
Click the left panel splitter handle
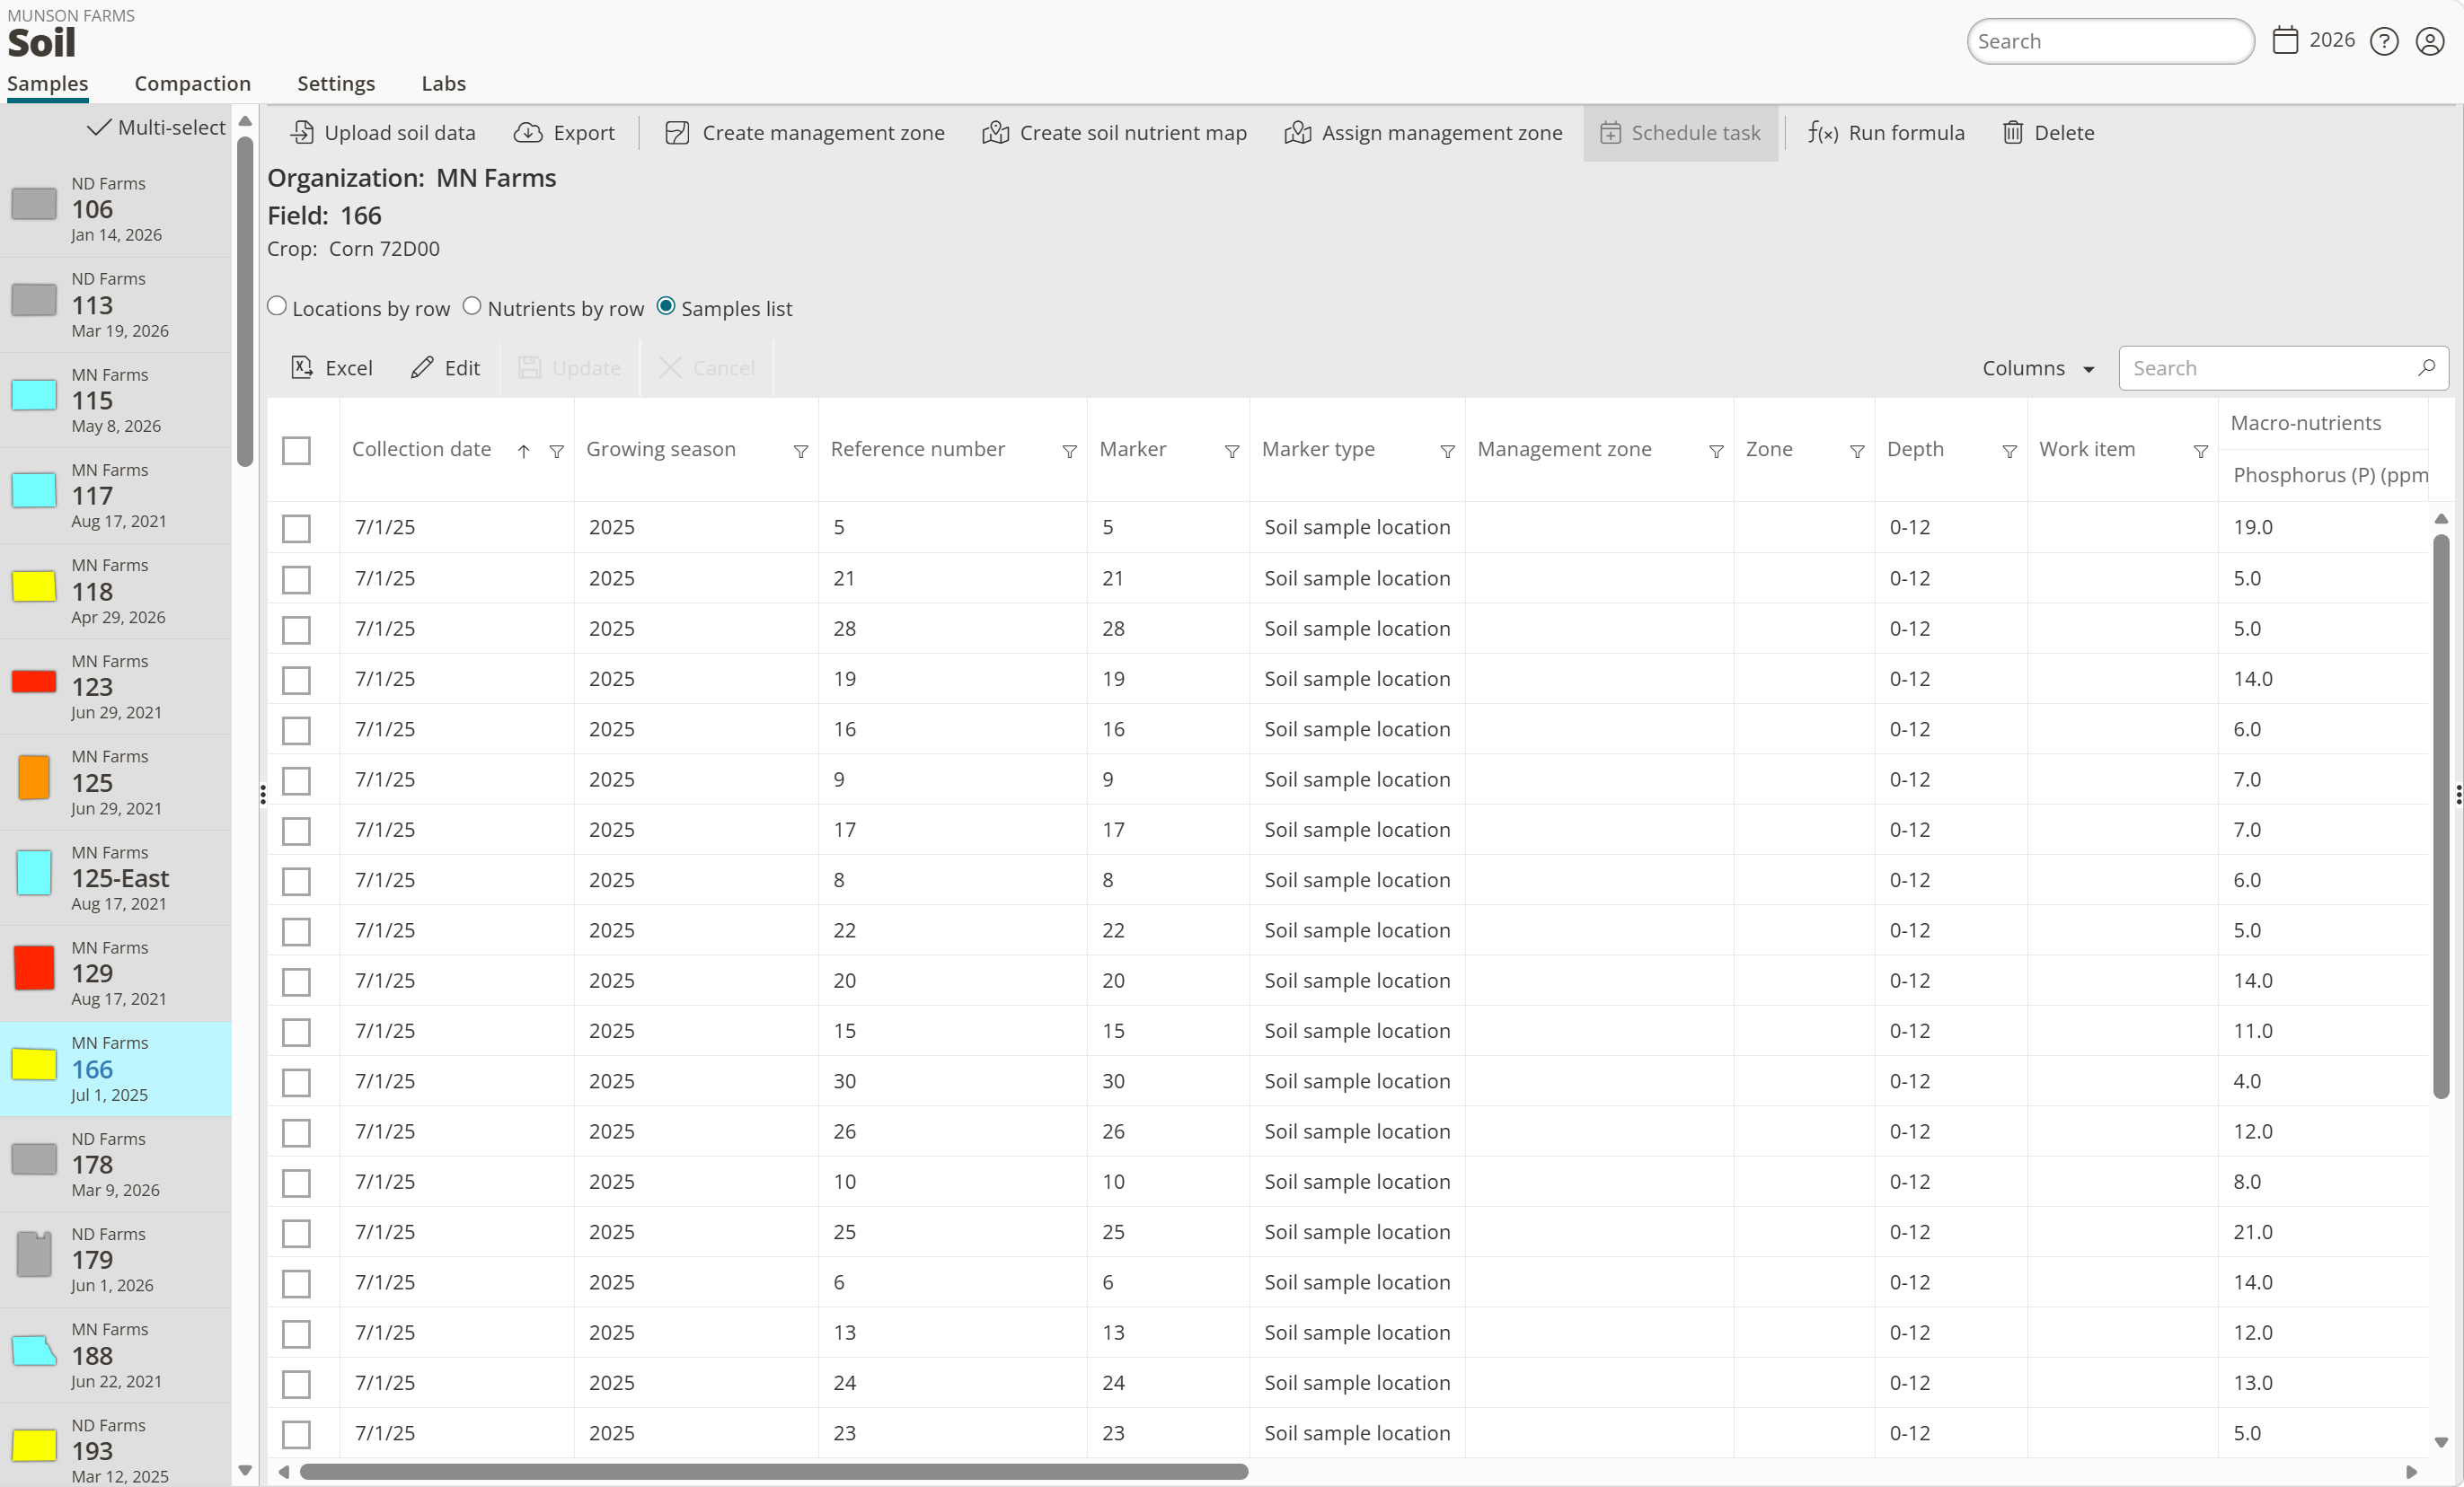click(x=262, y=795)
